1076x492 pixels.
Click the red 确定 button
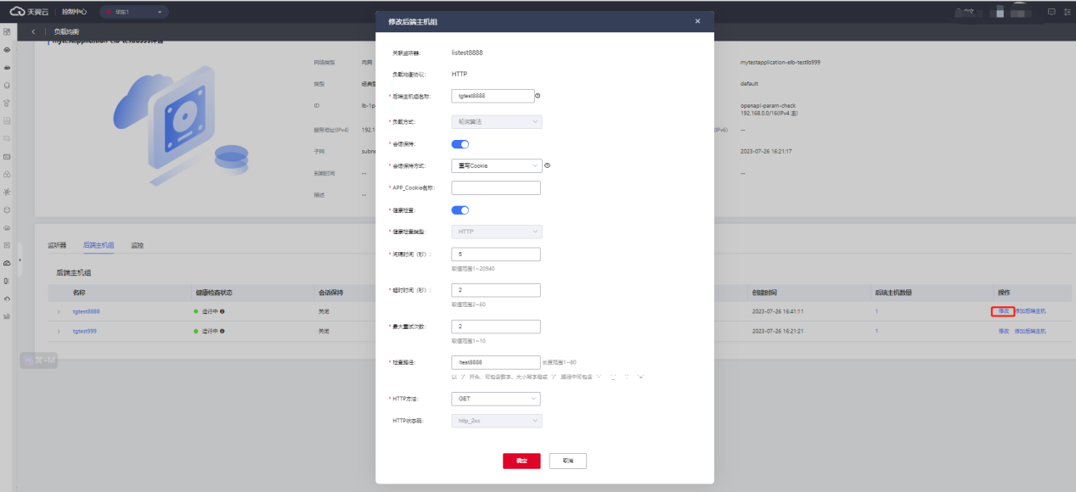521,461
